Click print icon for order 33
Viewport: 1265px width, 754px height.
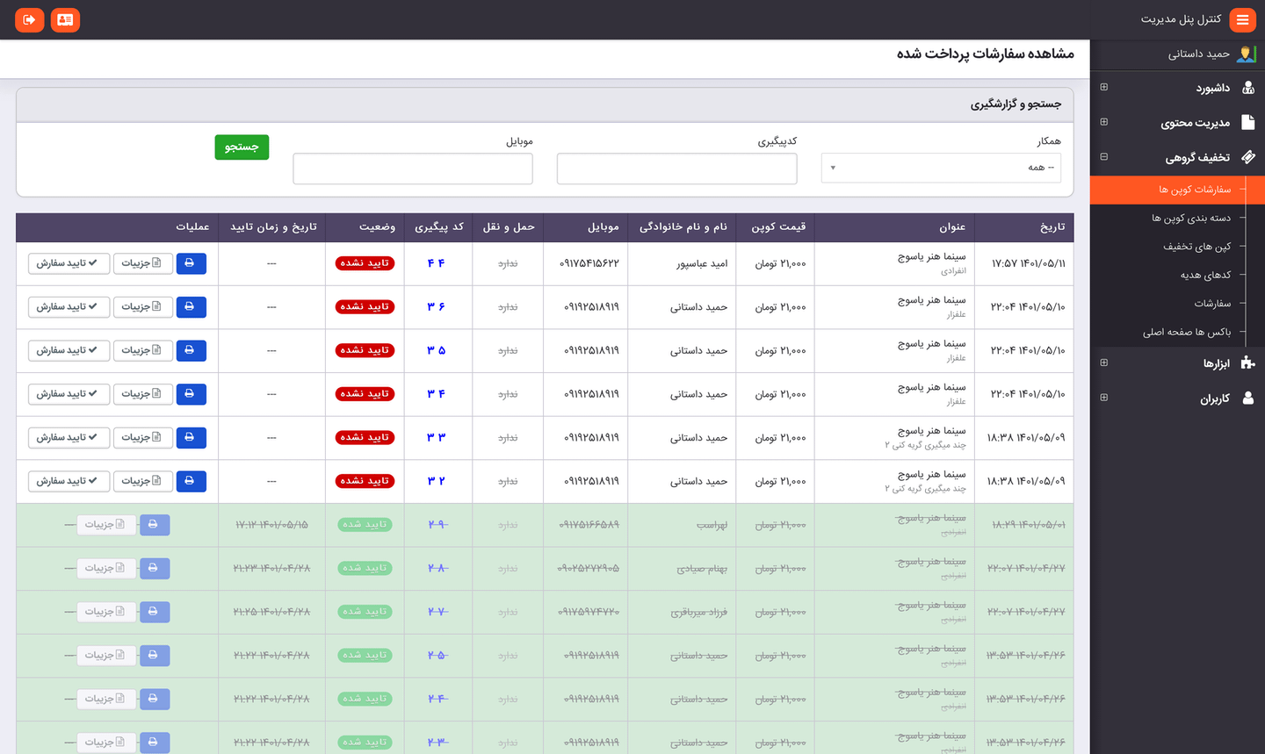point(191,437)
